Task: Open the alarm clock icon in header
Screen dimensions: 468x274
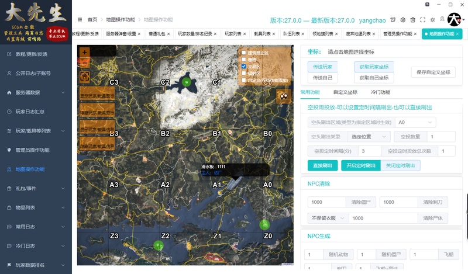Action: (x=393, y=20)
